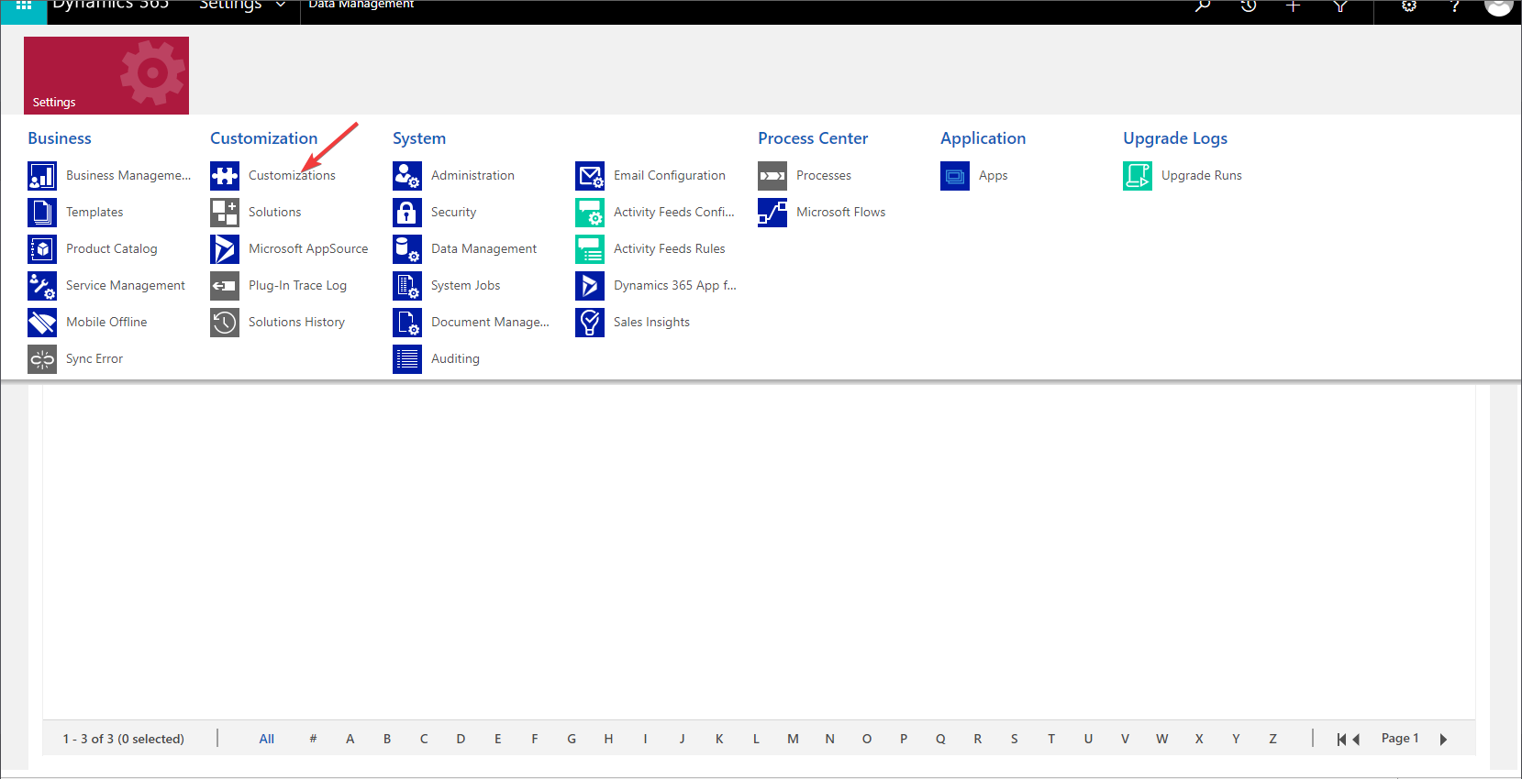
Task: Filter records by the # symbol
Action: 313,740
